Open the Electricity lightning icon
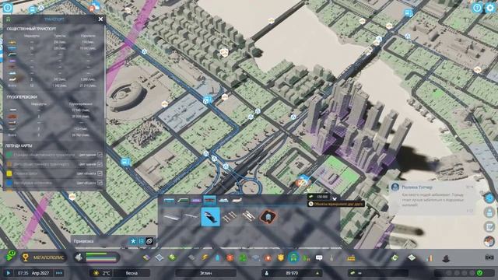 click(205, 257)
